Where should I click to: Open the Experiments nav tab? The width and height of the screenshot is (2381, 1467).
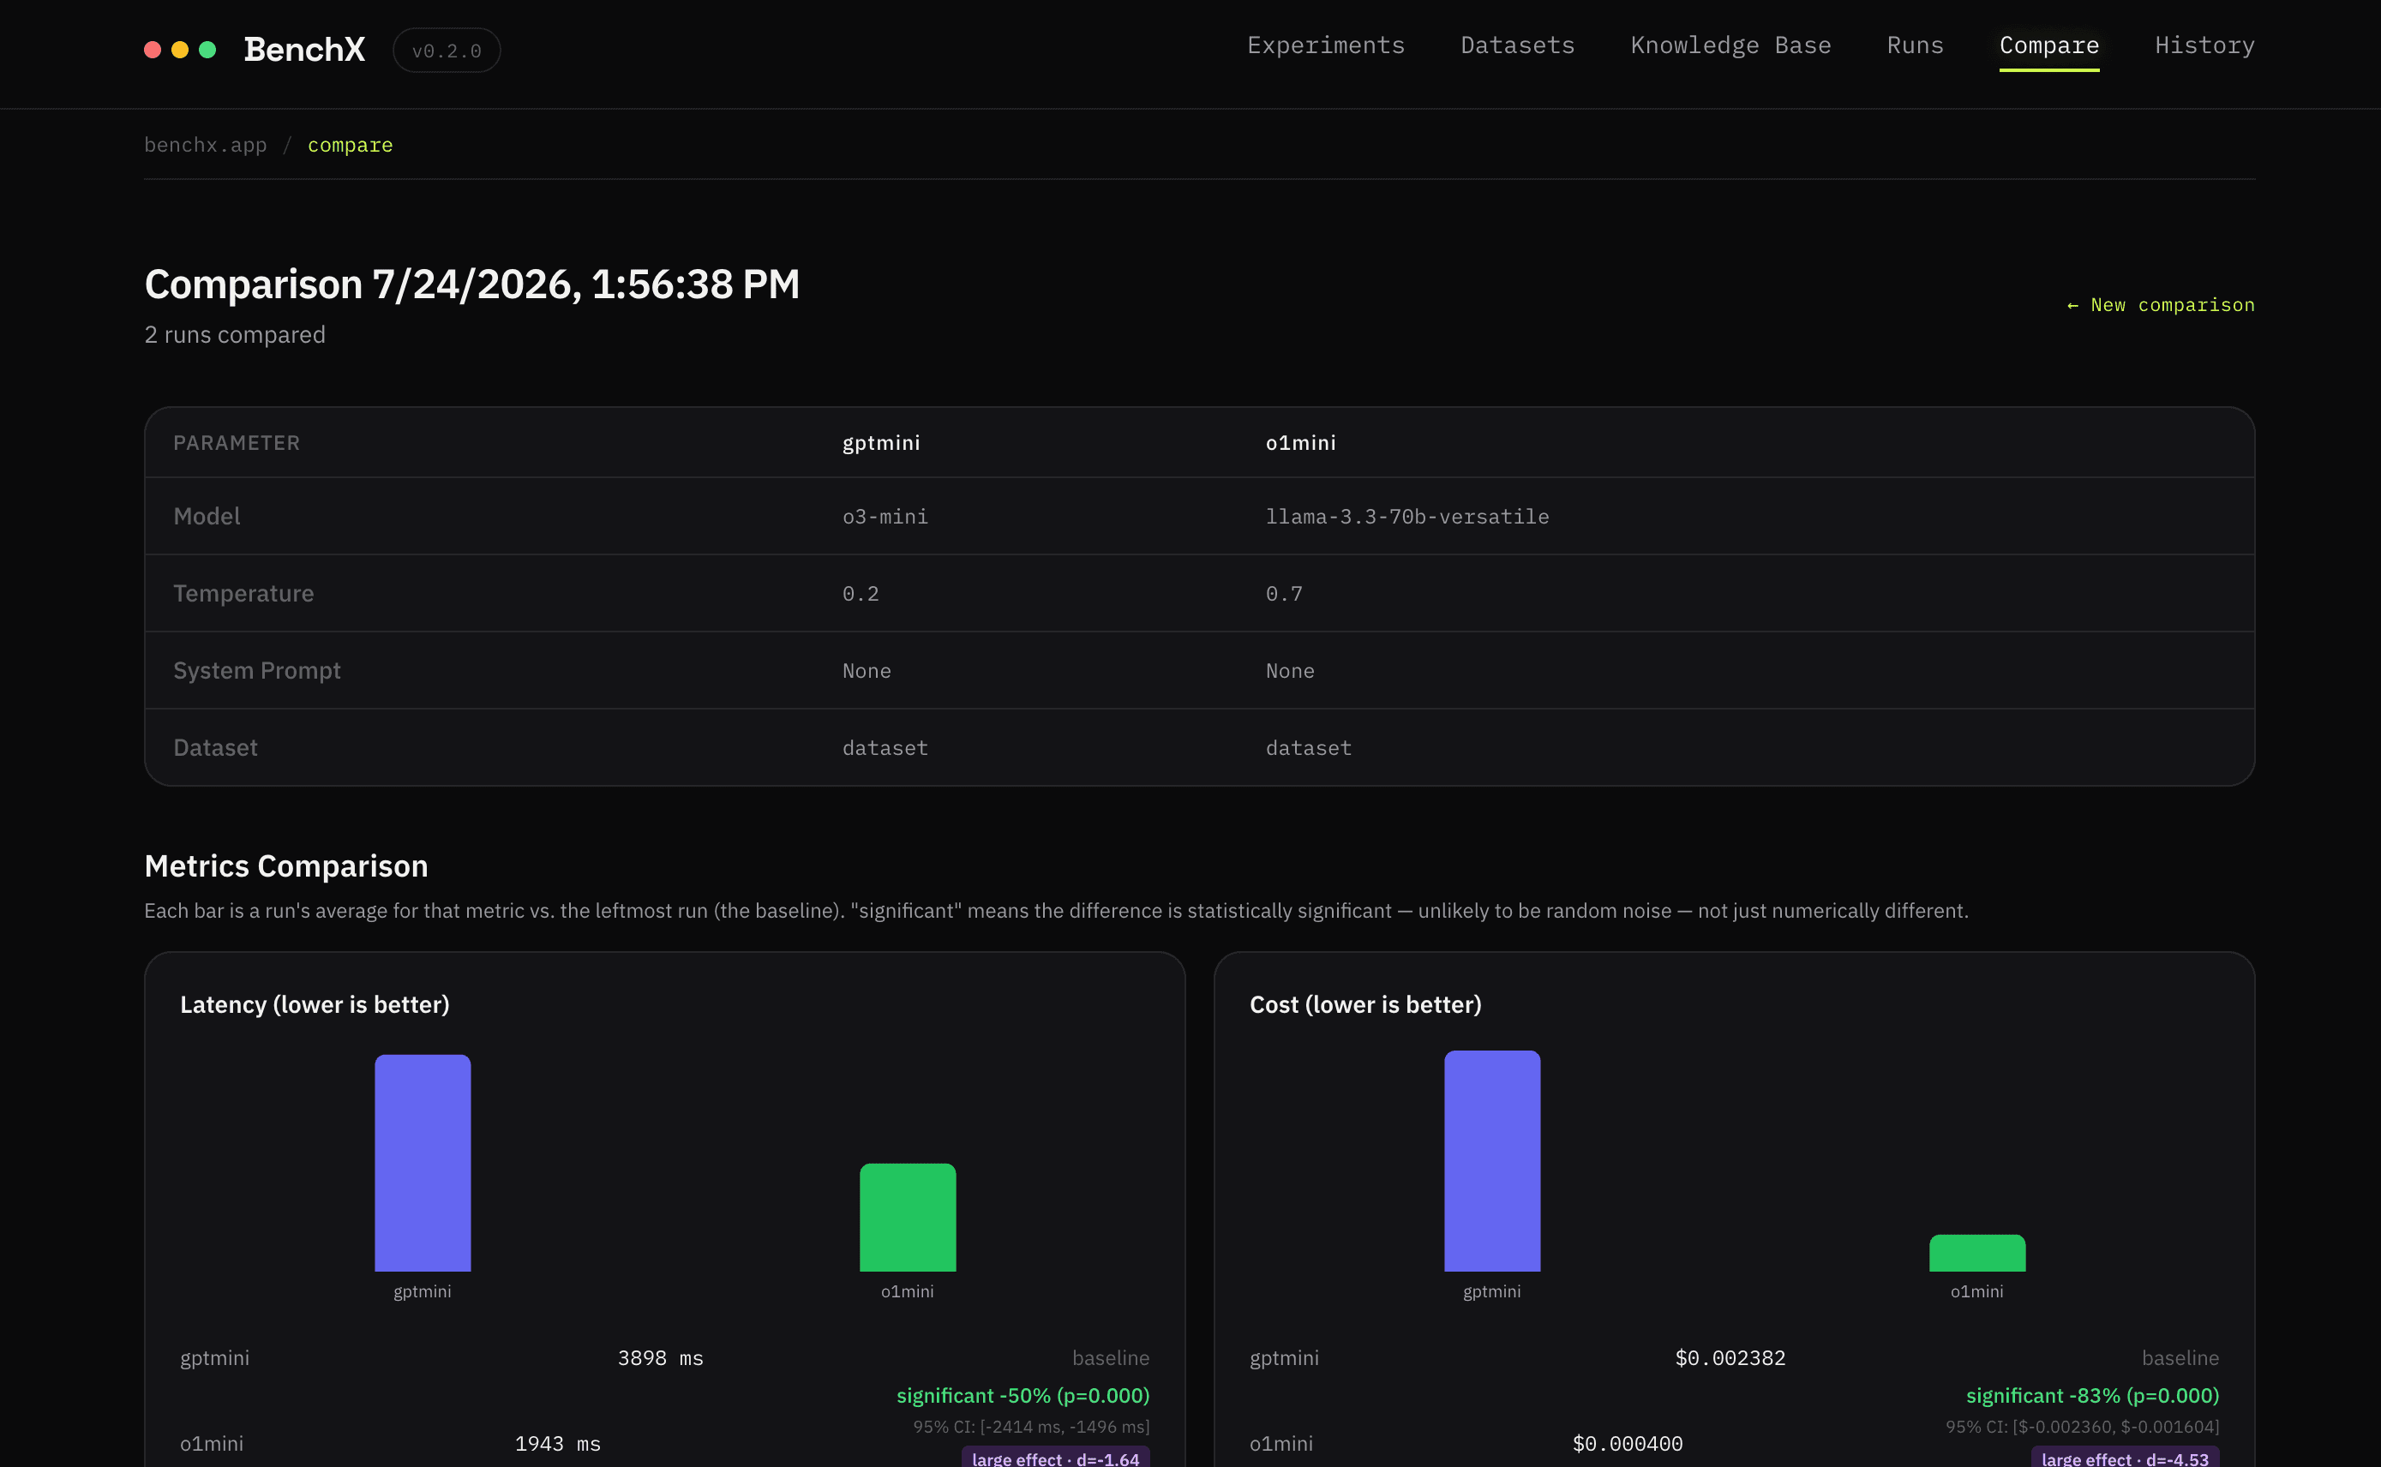(x=1325, y=45)
